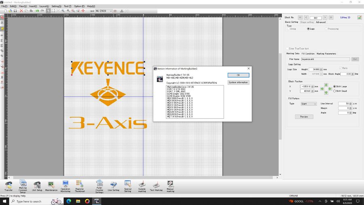Image resolution: width=364 pixels, height=205 pixels.
Task: Open Microsoft Edge from taskbar
Action: [69, 201]
